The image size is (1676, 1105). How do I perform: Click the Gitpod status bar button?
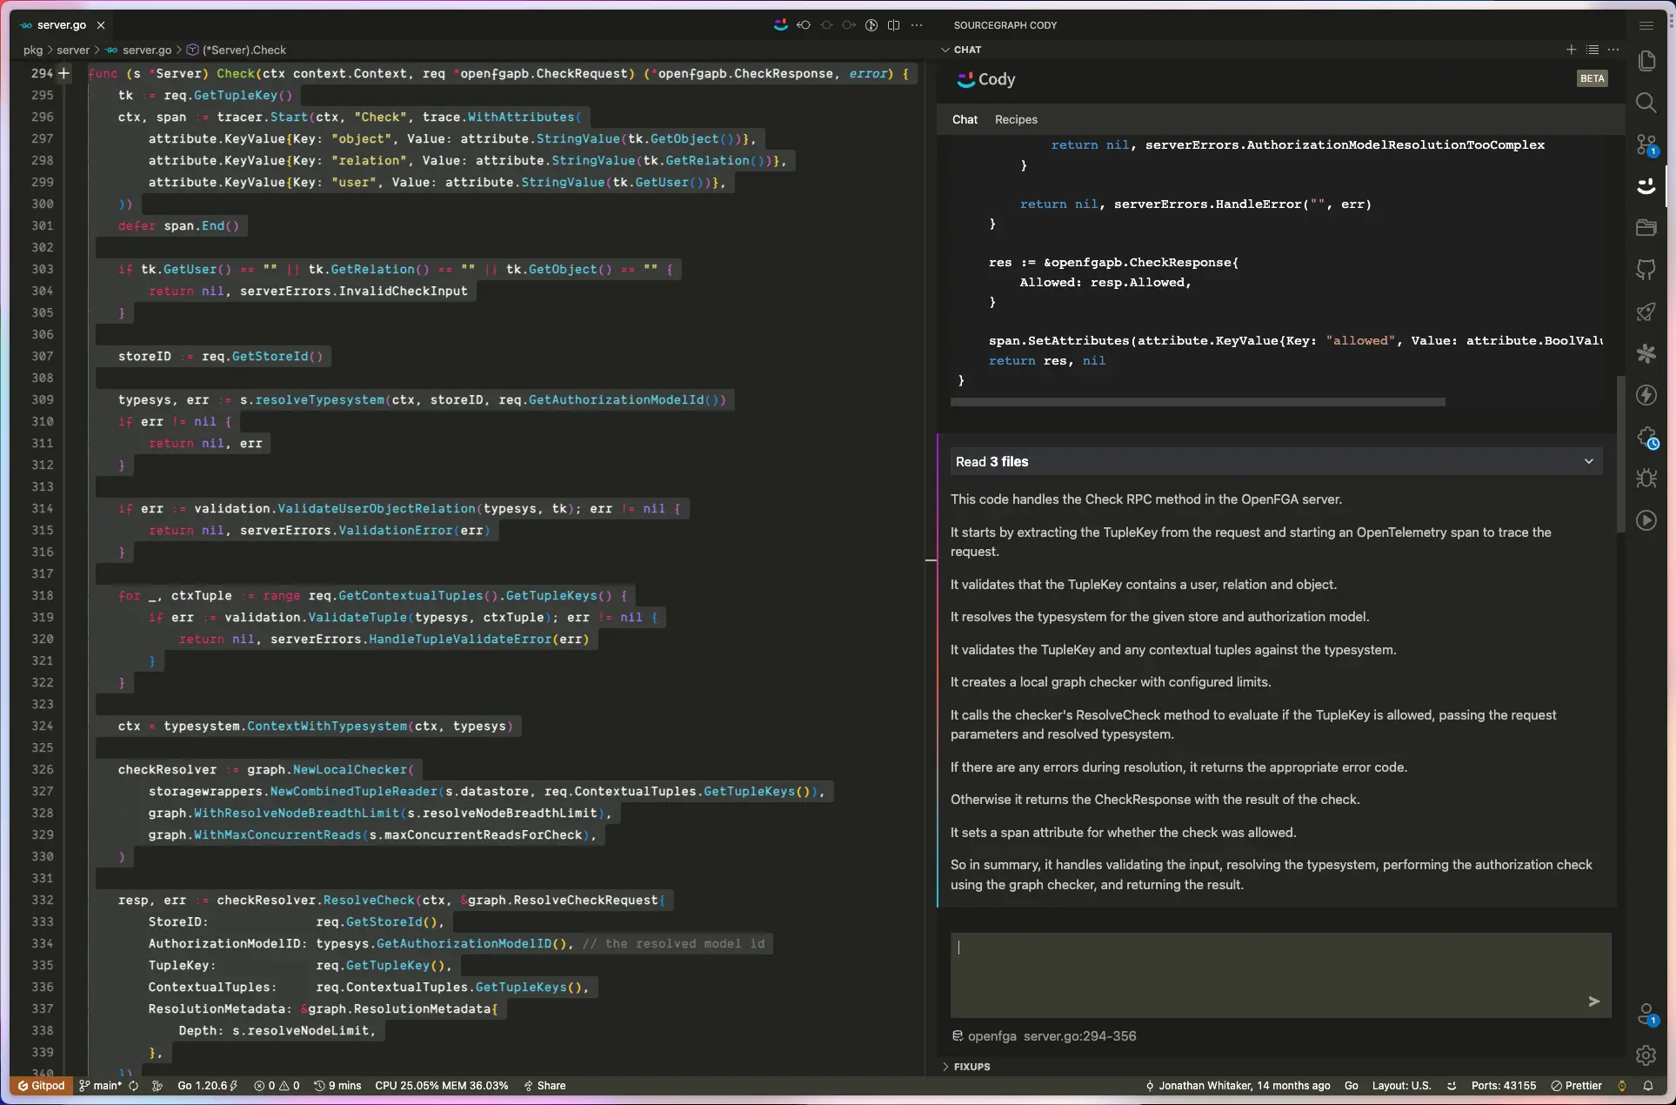[x=41, y=1086]
